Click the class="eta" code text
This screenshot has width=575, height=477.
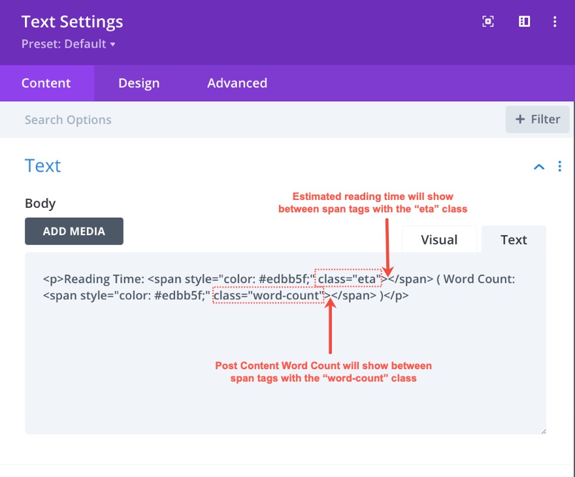(349, 279)
